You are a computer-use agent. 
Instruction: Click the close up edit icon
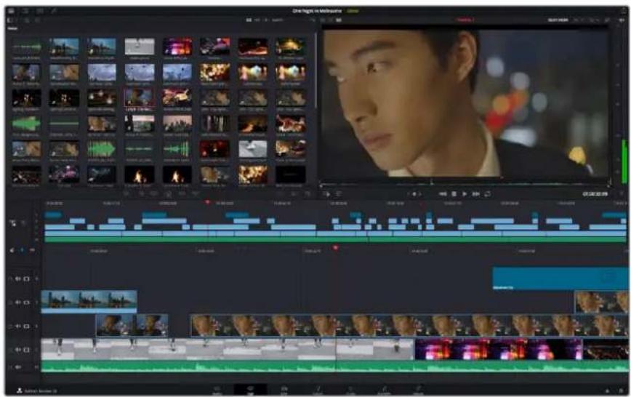pyautogui.click(x=168, y=193)
